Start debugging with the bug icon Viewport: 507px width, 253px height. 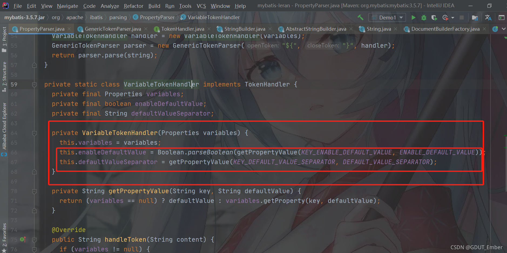pos(424,18)
